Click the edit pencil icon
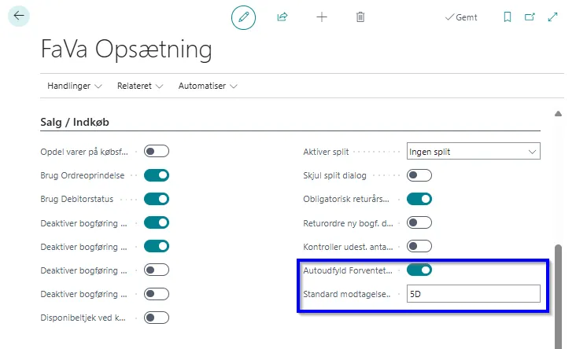Screen dimensions: 587x349 coord(244,17)
